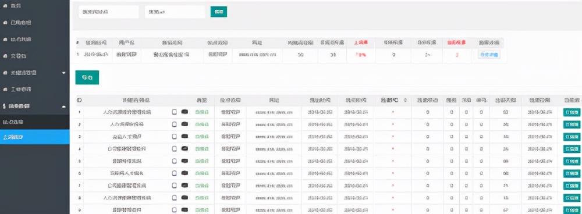
Task: Click the dollar icon in the sidebar
Action: [4, 106]
